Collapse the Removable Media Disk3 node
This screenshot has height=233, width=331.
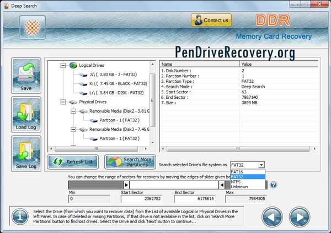[x=73, y=129]
